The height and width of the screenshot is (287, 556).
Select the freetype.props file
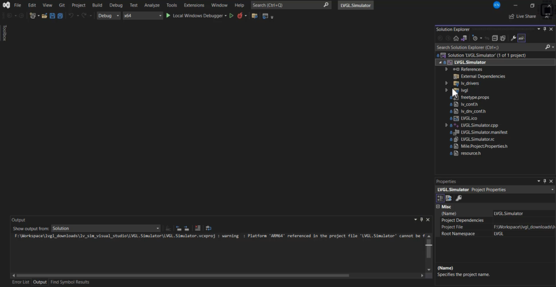pyautogui.click(x=475, y=97)
